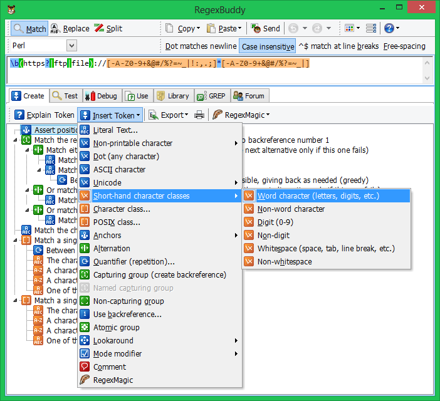Open the blue help question mark icon
Viewport: 440px width, 401px height.
(x=389, y=29)
